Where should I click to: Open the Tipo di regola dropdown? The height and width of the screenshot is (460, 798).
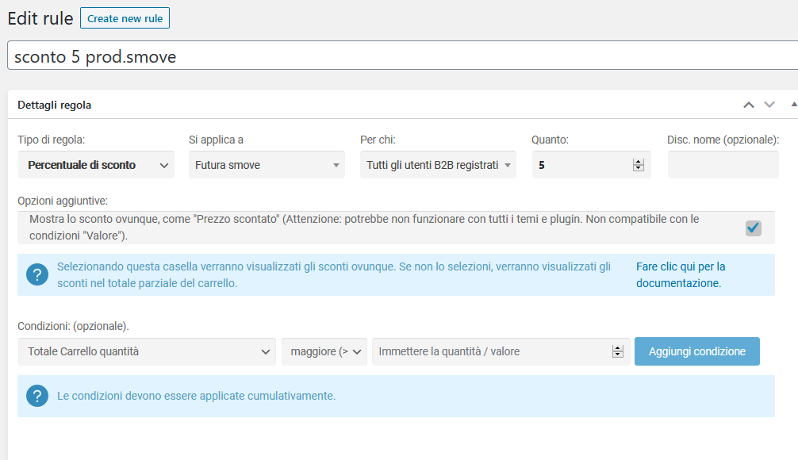tap(96, 165)
